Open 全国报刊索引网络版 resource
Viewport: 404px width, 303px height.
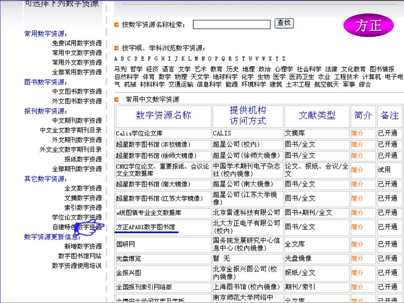click(x=144, y=287)
